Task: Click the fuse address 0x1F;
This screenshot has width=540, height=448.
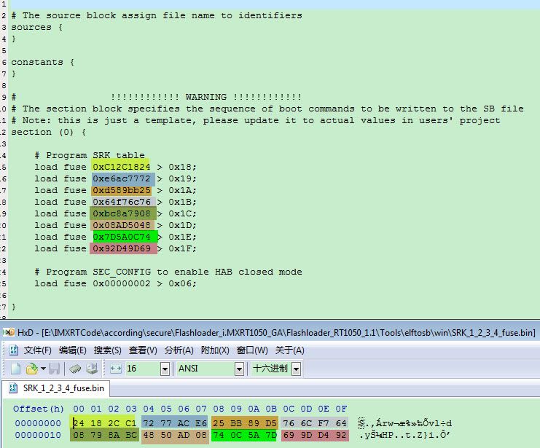Action: click(x=182, y=248)
